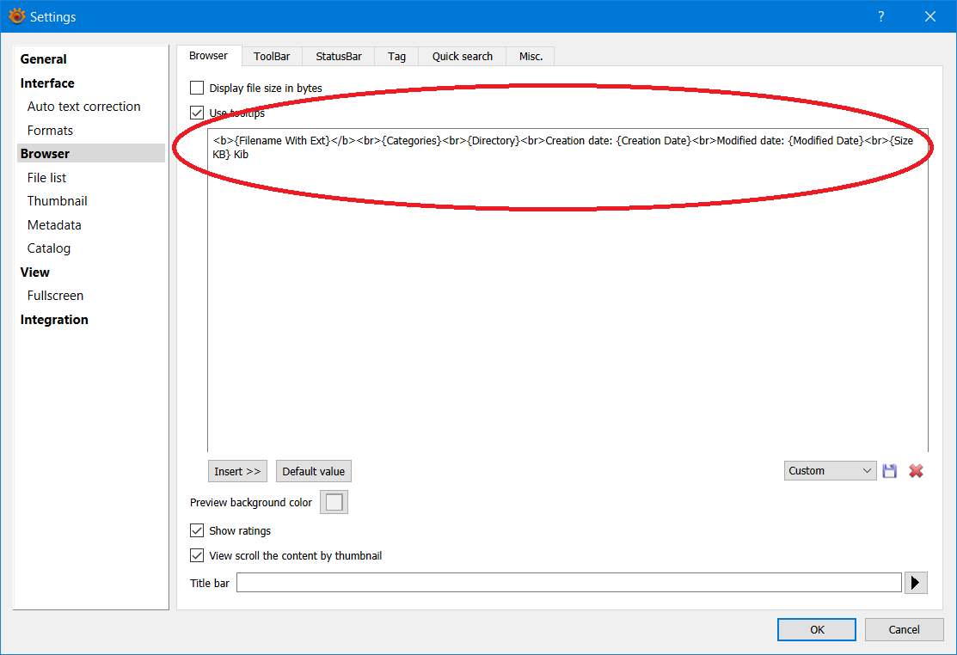Confirm settings with the OK button
The width and height of the screenshot is (957, 655).
[x=817, y=629]
